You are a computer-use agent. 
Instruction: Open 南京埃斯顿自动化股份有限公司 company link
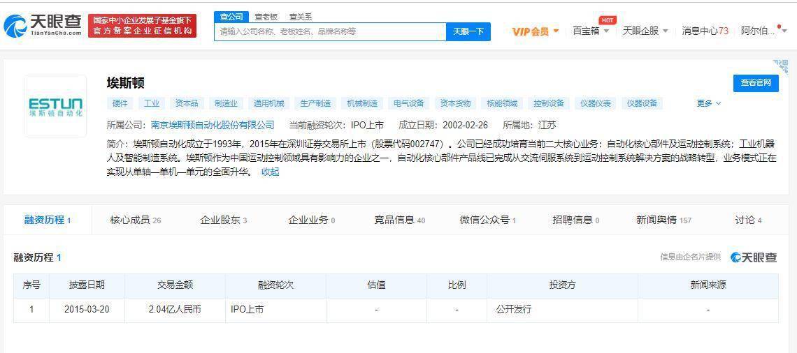tap(213, 125)
